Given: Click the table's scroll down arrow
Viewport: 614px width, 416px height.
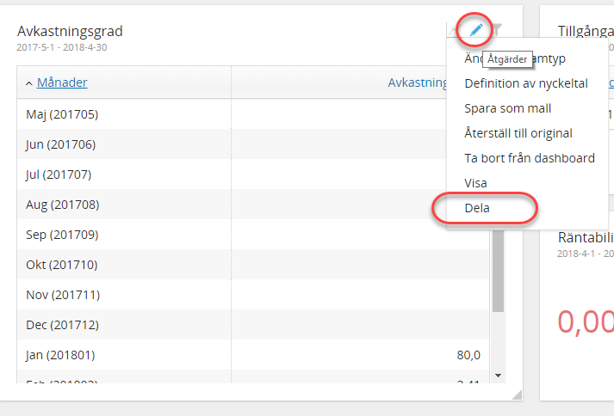Looking at the screenshot, I should (497, 376).
